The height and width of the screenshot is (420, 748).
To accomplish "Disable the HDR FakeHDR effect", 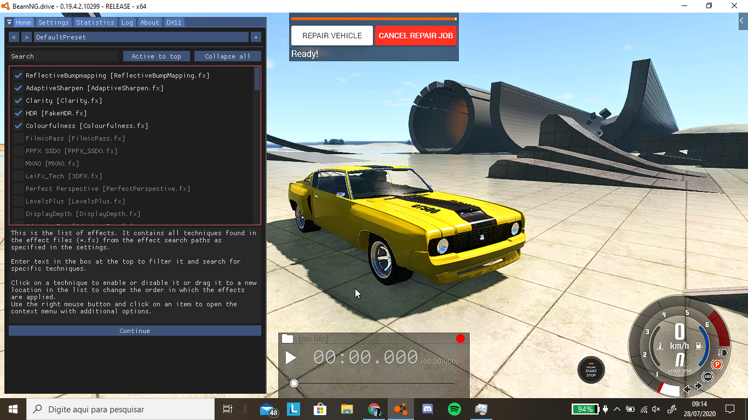I will click(18, 113).
